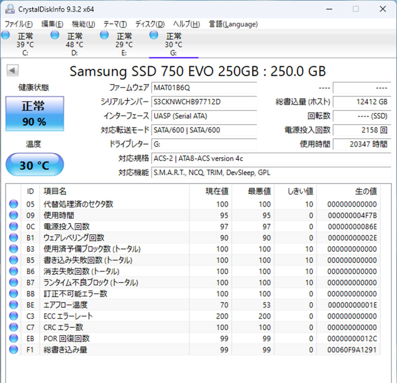
Task: Select the E: drive status icon
Action: click(x=104, y=35)
